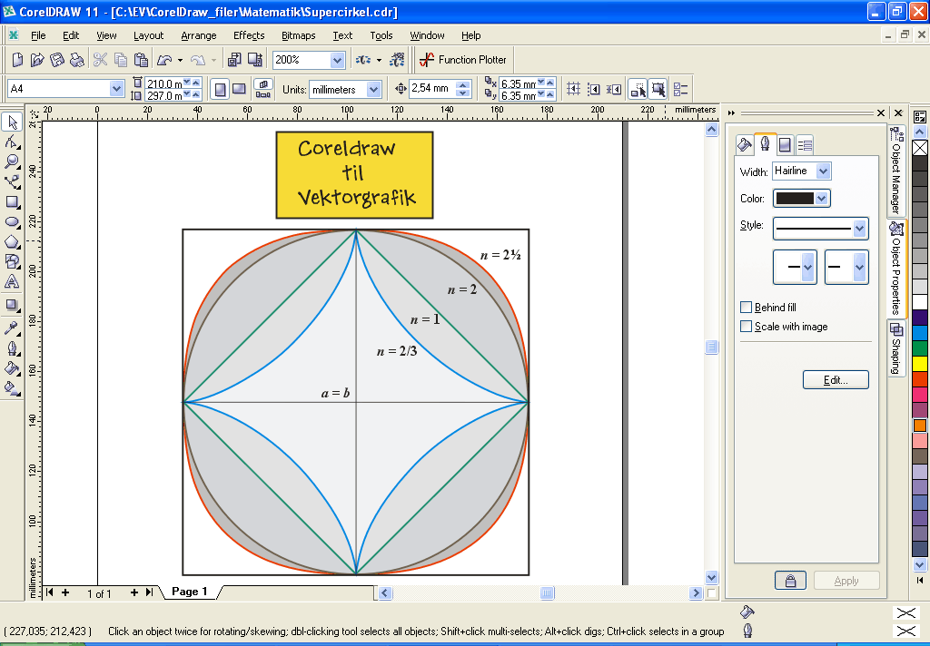The width and height of the screenshot is (930, 646).
Task: Select the No Color X swatch
Action: [x=920, y=148]
